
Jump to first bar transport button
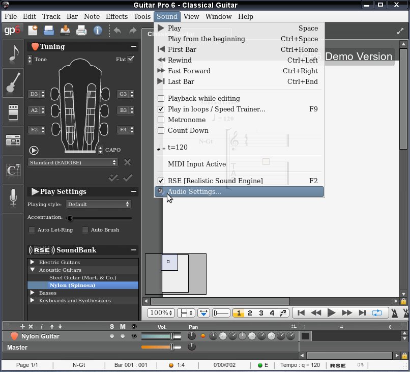301,312
